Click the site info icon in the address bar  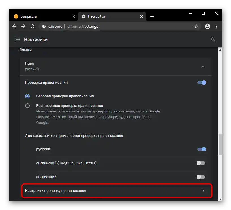tap(44, 26)
